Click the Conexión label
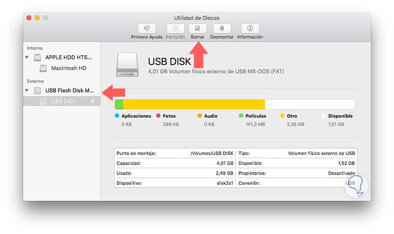The image size is (394, 234). (249, 183)
